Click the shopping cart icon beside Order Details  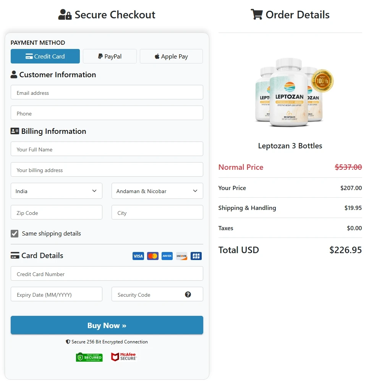(257, 14)
